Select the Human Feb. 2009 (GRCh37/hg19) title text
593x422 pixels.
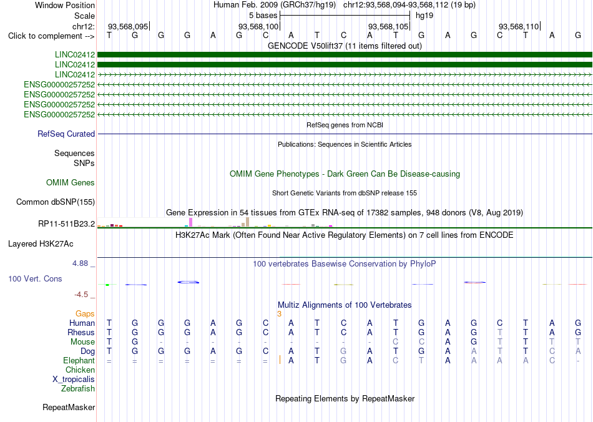(x=275, y=5)
